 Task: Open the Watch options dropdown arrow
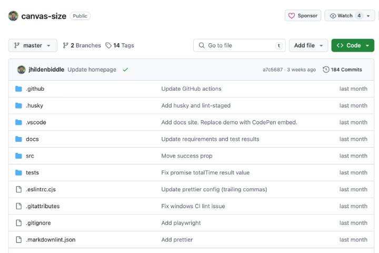click(367, 16)
